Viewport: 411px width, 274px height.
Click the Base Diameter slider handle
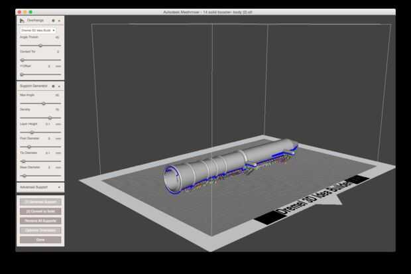point(24,176)
